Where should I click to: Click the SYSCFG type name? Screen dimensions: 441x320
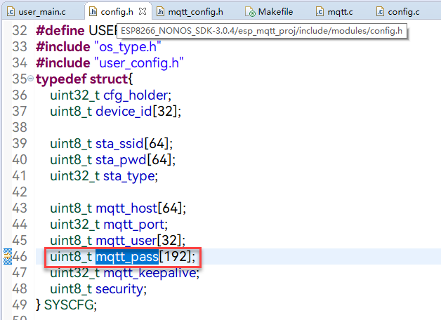pos(69,305)
